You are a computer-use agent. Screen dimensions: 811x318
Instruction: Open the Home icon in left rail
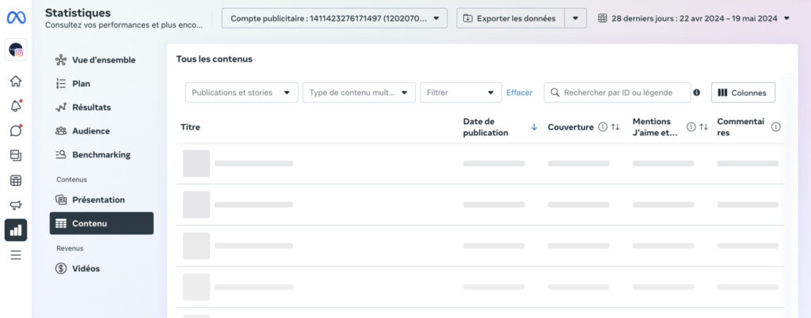[x=16, y=81]
